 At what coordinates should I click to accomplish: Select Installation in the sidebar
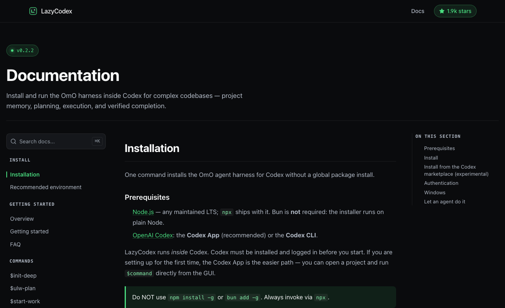[25, 175]
